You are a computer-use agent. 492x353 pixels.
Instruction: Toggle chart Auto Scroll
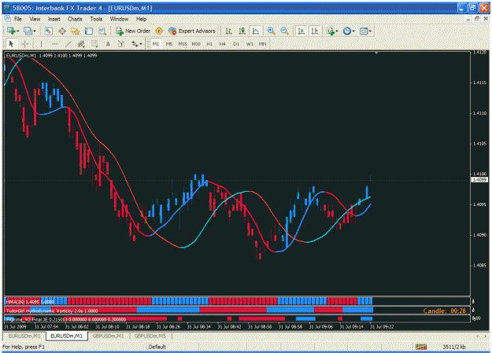coord(301,31)
